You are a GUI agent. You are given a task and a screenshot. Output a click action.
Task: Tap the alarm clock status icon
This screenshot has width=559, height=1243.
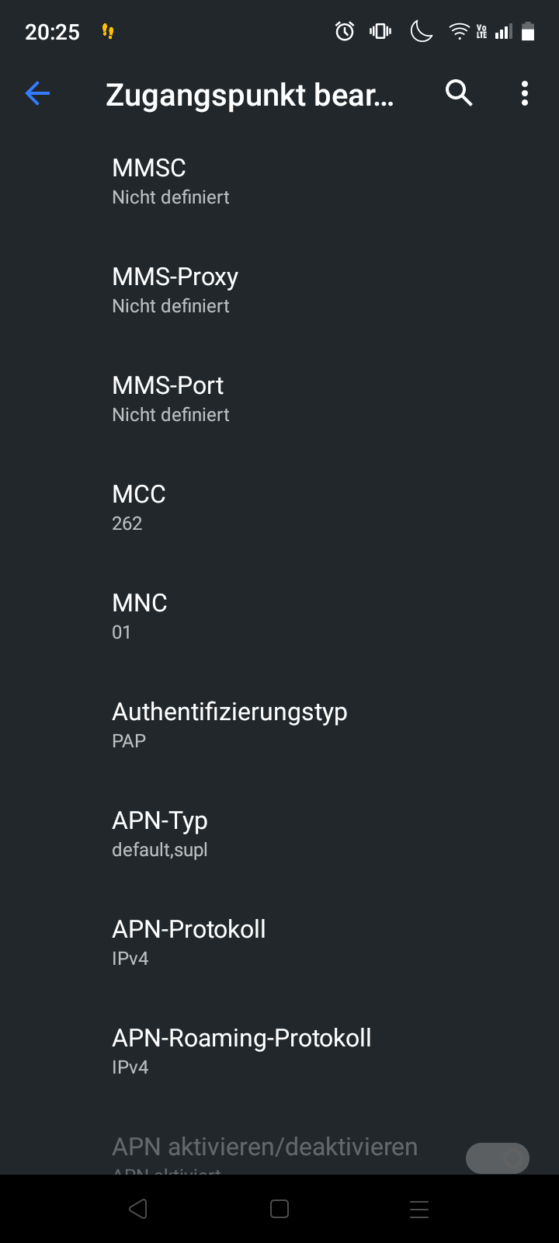[x=345, y=32]
